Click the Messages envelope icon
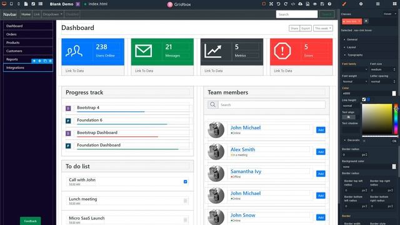 click(x=143, y=51)
